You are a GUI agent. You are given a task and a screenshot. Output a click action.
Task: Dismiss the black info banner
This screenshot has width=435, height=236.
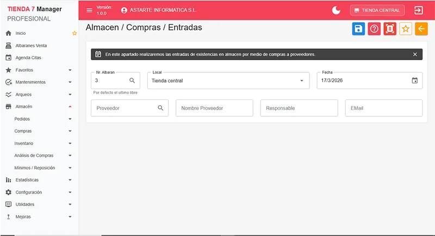coord(415,54)
